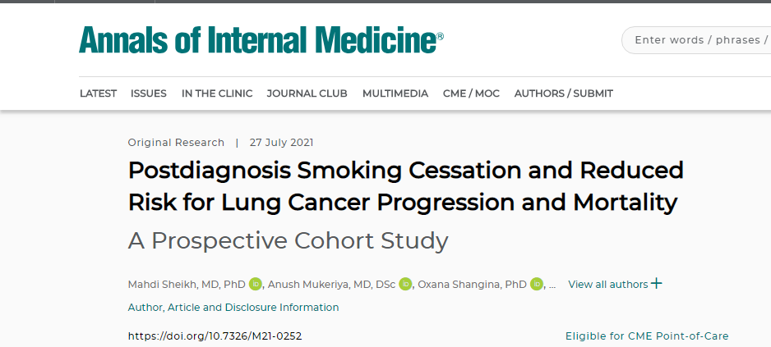Click the Original Research article type label
This screenshot has height=347, width=771.
(176, 143)
